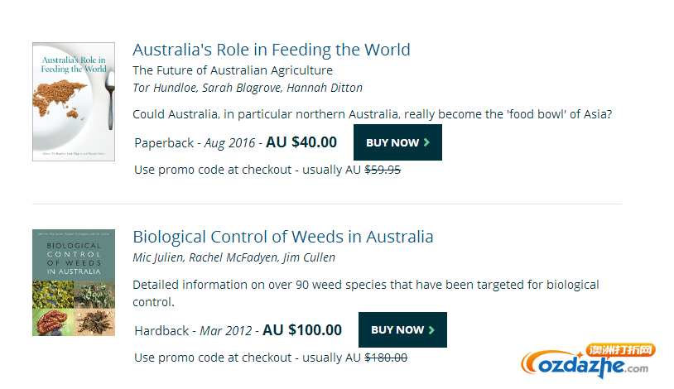Click authors Mic Julien, Rachel McFadyen, Jim Cullen
Viewport: 674px width, 389px height.
pyautogui.click(x=233, y=257)
